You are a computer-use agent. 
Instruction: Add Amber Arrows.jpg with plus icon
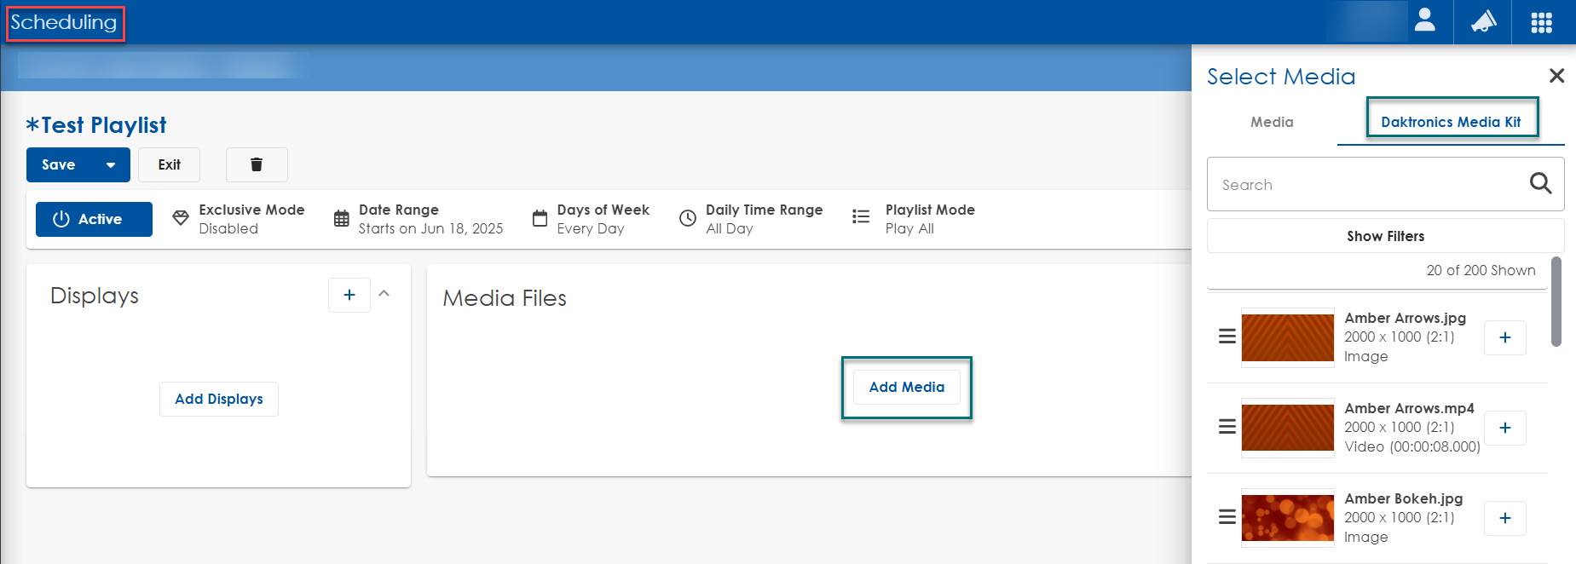(x=1504, y=337)
